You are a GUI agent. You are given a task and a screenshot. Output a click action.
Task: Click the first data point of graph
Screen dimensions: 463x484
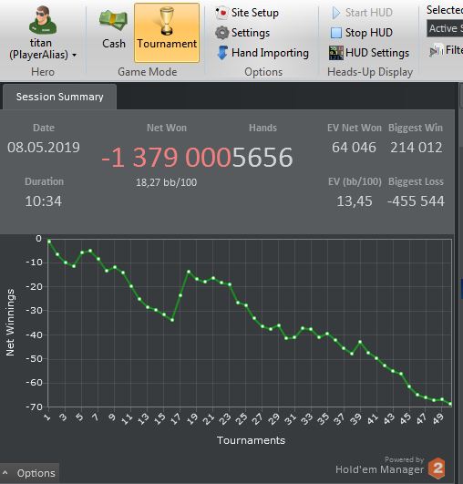pos(49,242)
